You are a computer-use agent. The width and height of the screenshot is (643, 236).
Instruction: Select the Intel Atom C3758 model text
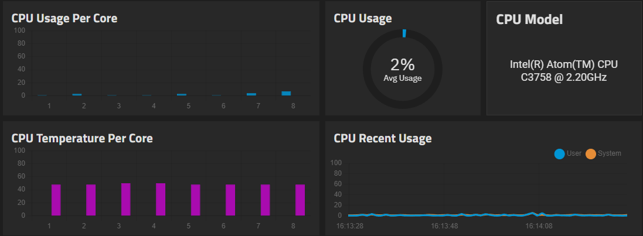(x=564, y=70)
